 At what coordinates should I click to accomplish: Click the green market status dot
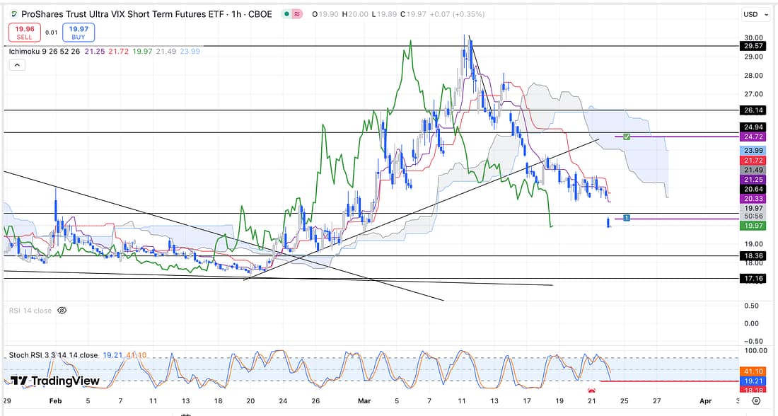tap(282, 14)
